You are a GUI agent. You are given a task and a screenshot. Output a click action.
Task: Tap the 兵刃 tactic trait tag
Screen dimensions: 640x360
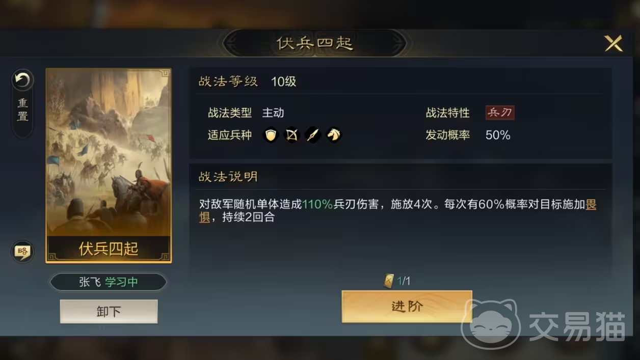500,113
